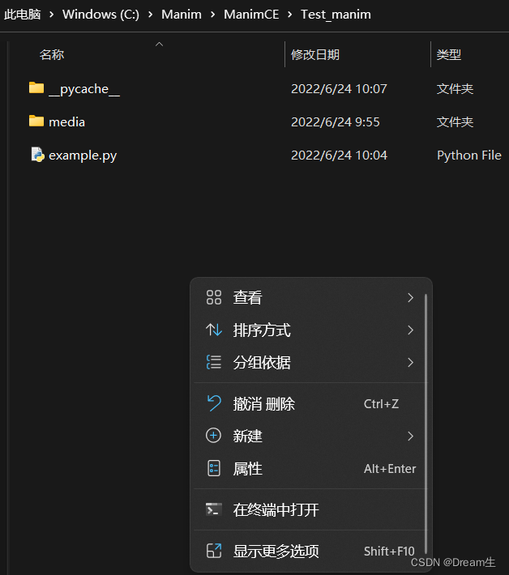Open the 分组依据 submenu
The height and width of the screenshot is (575, 509).
click(310, 362)
